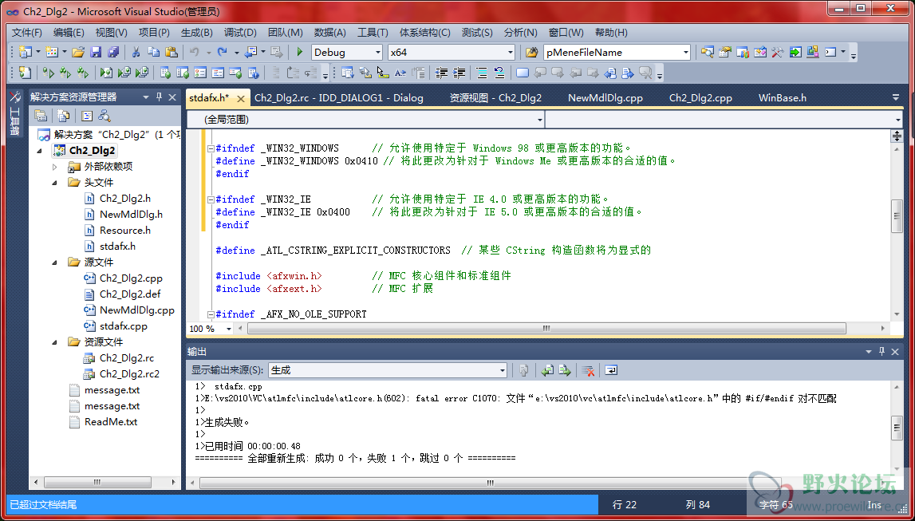Image resolution: width=915 pixels, height=521 pixels.
Task: Click the Find in Files binoculars-folder icon
Action: pyautogui.click(x=531, y=53)
